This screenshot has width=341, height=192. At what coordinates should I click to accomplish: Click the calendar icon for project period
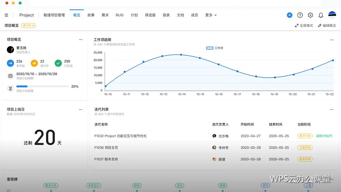tap(10, 76)
